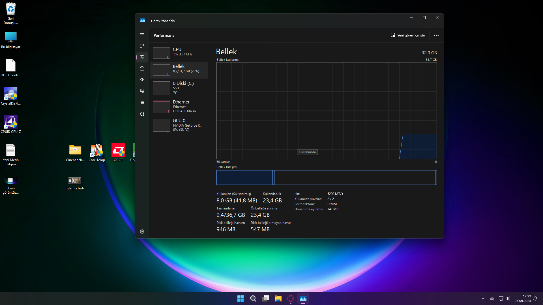
Task: Select the 0 Diski (C:) entry
Action: tap(179, 88)
